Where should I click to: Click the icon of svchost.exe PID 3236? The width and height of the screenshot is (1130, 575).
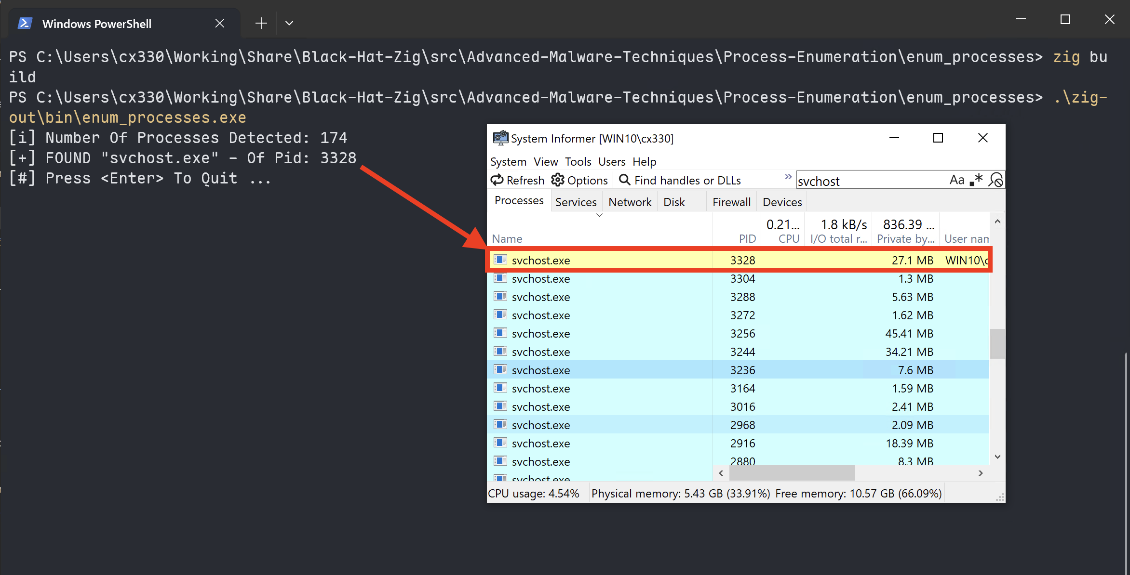pos(500,370)
